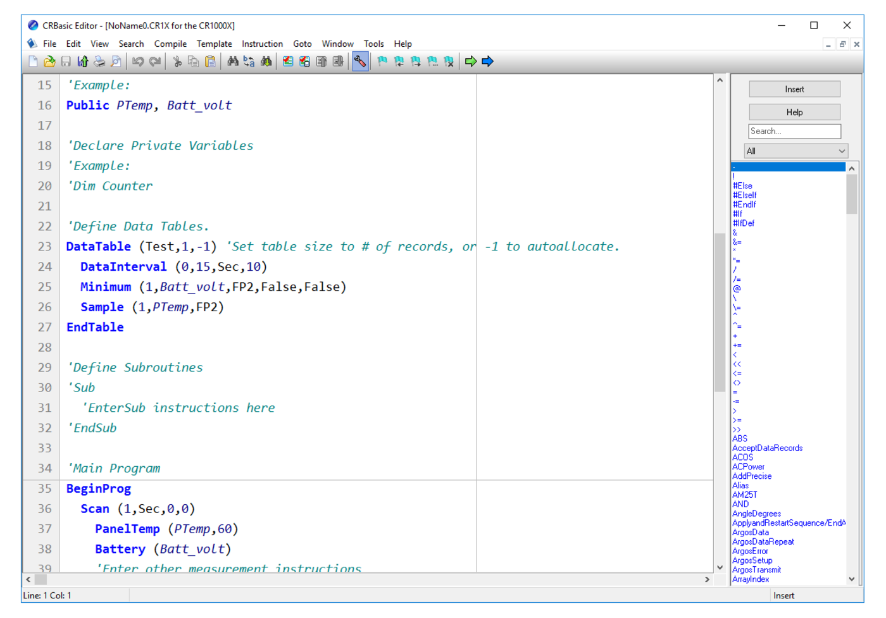Click the Browse Bookmarks flag icon
Viewport: 886px width, 618px height.
(x=432, y=61)
